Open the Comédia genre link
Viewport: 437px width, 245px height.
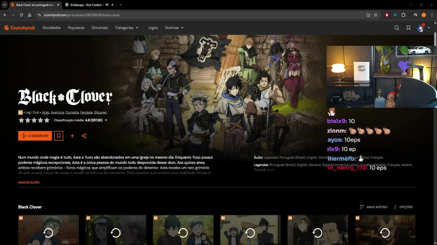tap(72, 112)
